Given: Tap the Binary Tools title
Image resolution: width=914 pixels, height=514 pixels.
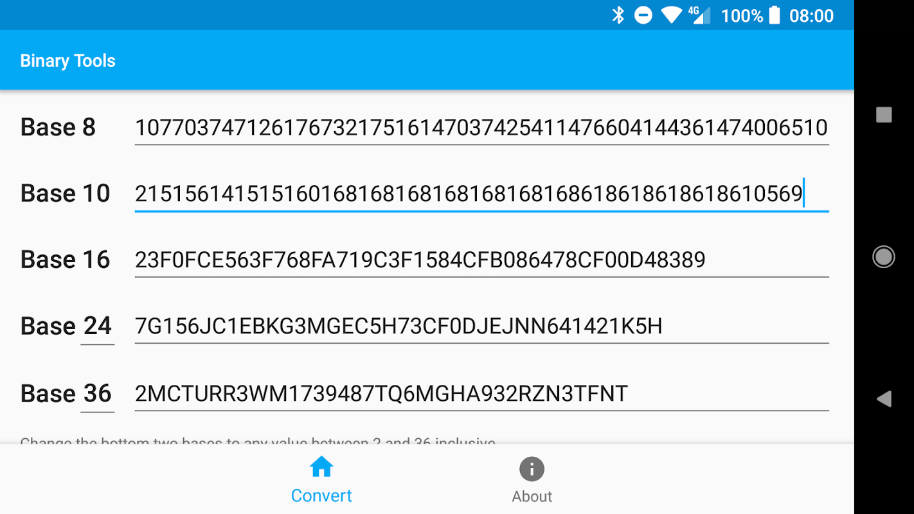Looking at the screenshot, I should [67, 60].
